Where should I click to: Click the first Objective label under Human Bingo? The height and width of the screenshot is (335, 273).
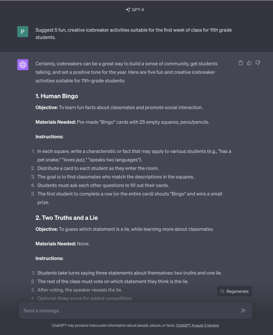click(x=47, y=107)
